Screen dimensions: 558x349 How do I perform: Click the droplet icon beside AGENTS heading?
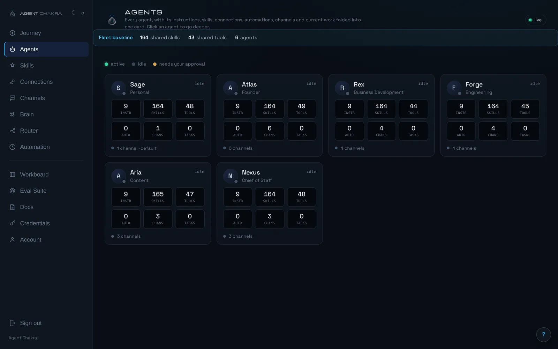[112, 20]
